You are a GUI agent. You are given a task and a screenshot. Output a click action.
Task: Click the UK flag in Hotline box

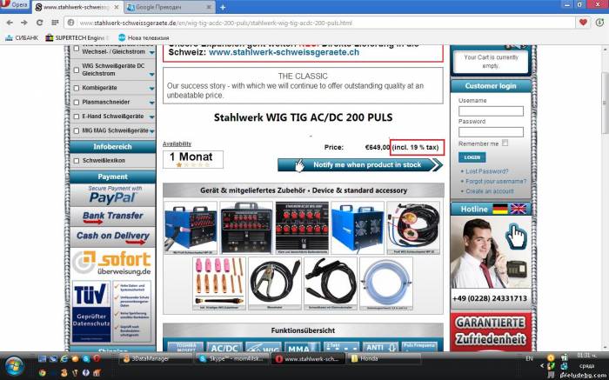coord(519,209)
